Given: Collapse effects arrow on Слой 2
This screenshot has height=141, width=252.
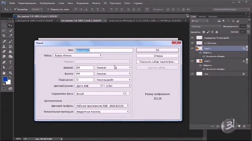Looking at the screenshot, I should click(x=247, y=48).
